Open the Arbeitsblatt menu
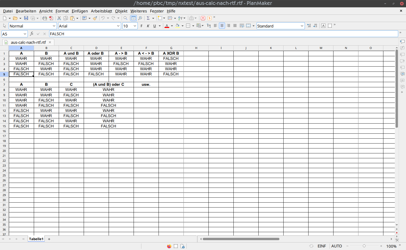The width and height of the screenshot is (406, 250). [x=101, y=11]
